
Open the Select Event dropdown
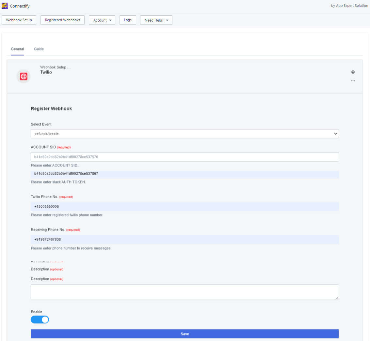[x=185, y=134]
